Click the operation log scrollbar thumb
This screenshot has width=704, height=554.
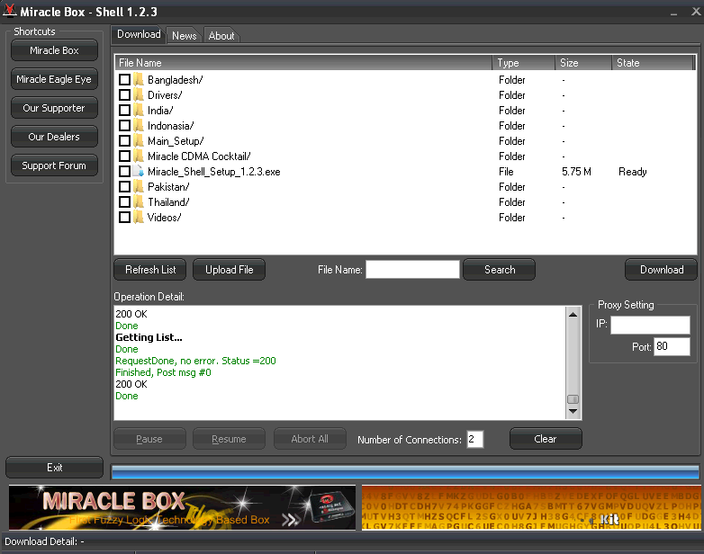click(573, 398)
